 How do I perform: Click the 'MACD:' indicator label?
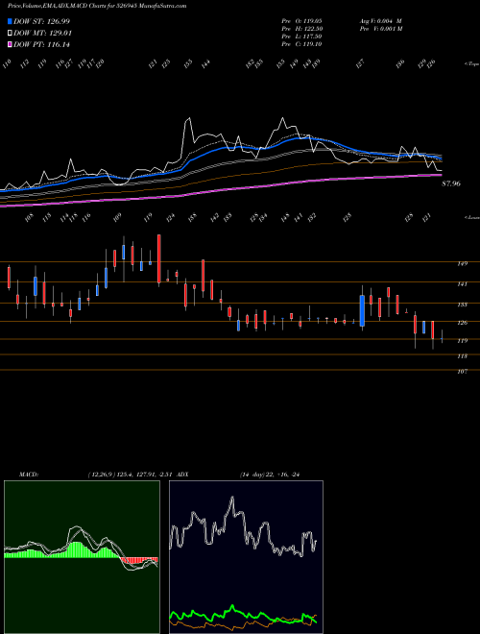click(29, 475)
